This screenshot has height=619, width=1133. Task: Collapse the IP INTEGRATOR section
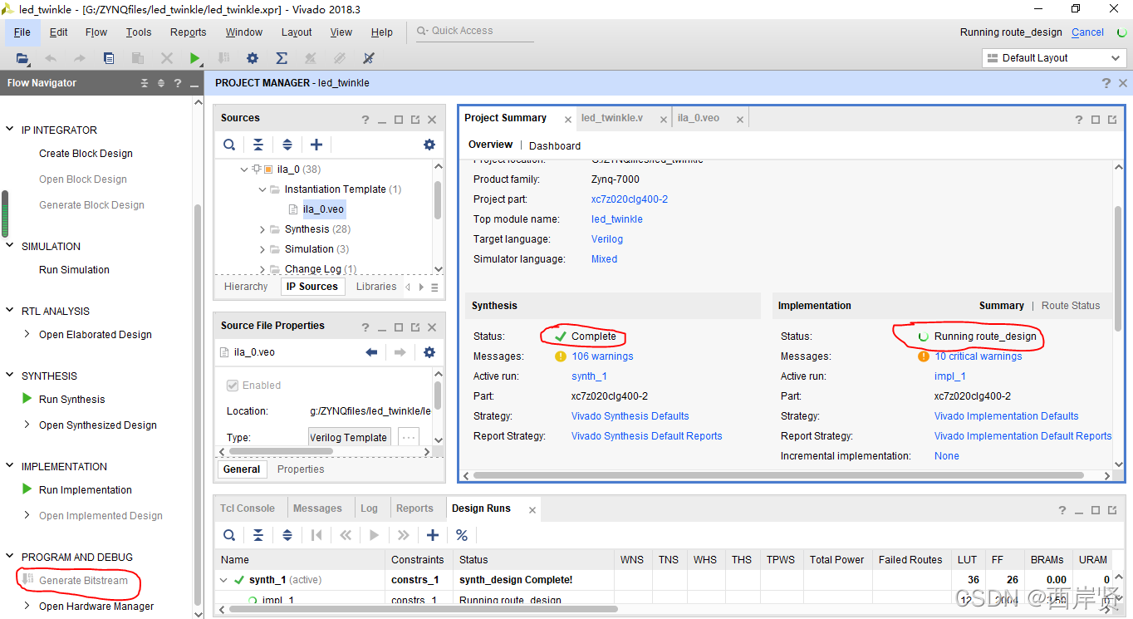[x=10, y=130]
